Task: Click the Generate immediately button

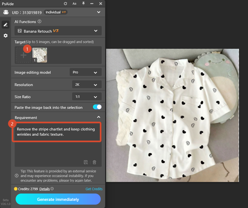Action: [58, 199]
